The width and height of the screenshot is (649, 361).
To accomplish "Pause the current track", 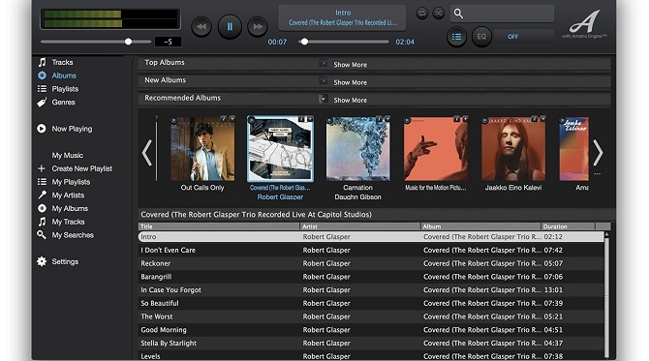I will [230, 27].
